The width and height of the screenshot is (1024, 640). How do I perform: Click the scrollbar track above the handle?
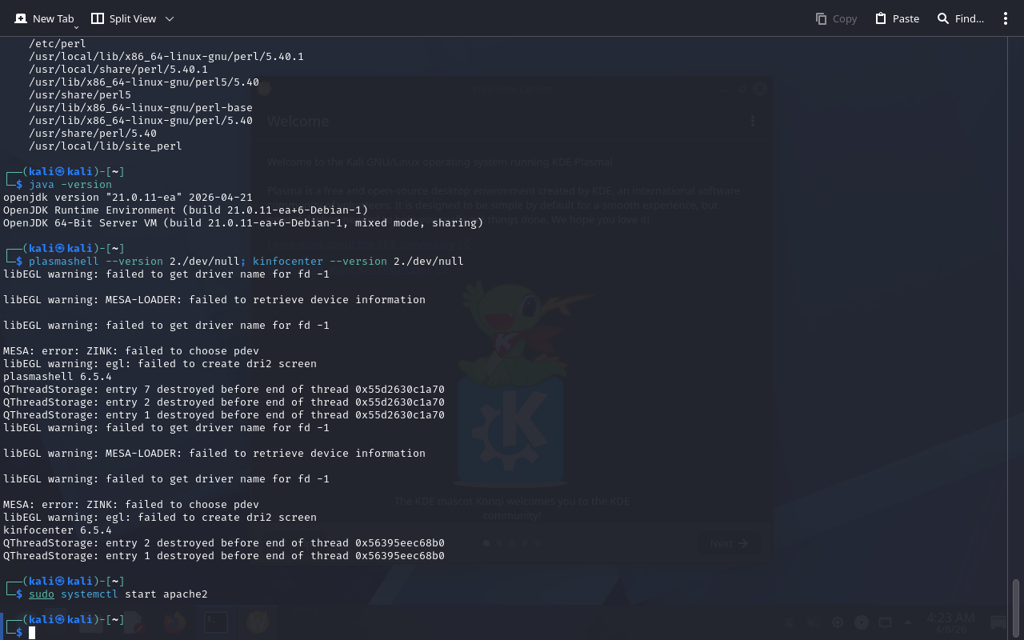coord(1016,320)
